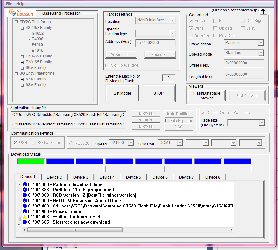Image resolution: width=278 pixels, height=250 pixels.
Task: Open the FlashDatabase Viewer
Action: tap(207, 96)
